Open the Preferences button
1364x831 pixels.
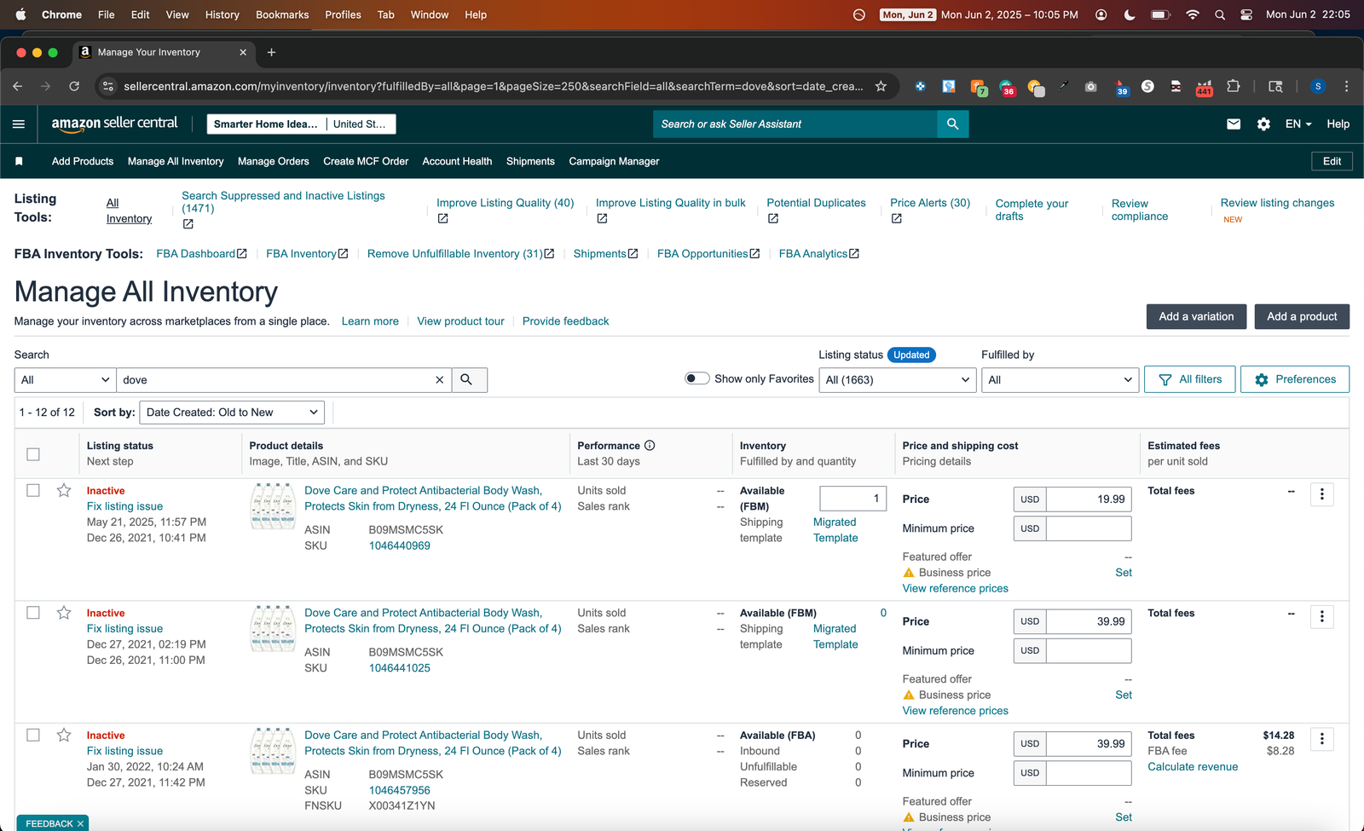(1295, 379)
